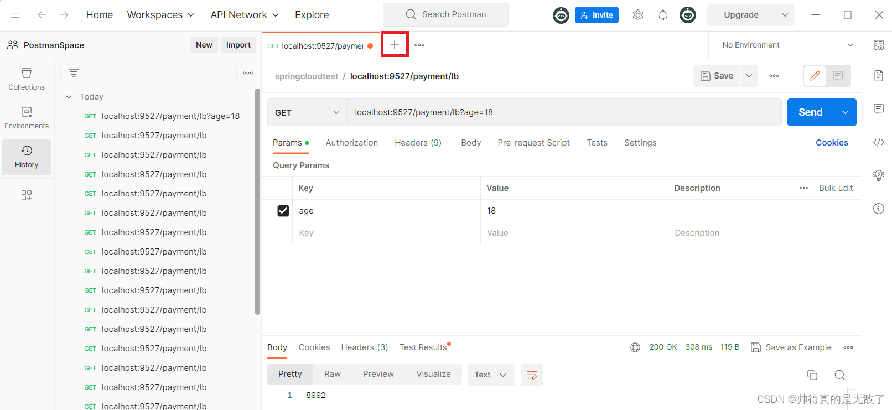Open the user avatar next to Upgrade
892x410 pixels.
[688, 15]
